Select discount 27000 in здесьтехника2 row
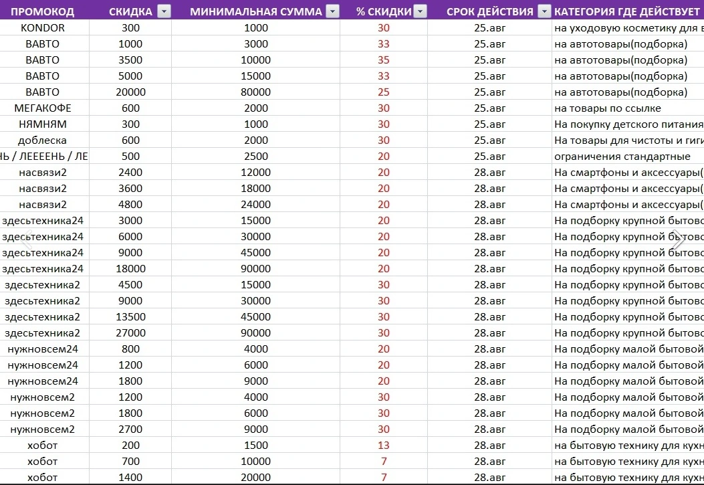Viewport: 704px width, 485px height. point(130,333)
